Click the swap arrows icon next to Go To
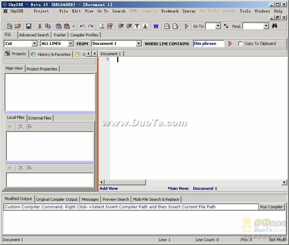 [x=226, y=26]
